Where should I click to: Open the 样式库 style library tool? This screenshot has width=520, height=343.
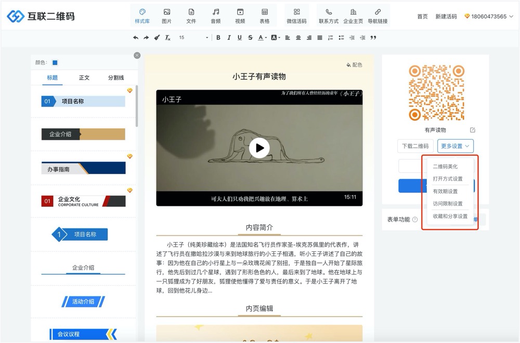pos(142,16)
